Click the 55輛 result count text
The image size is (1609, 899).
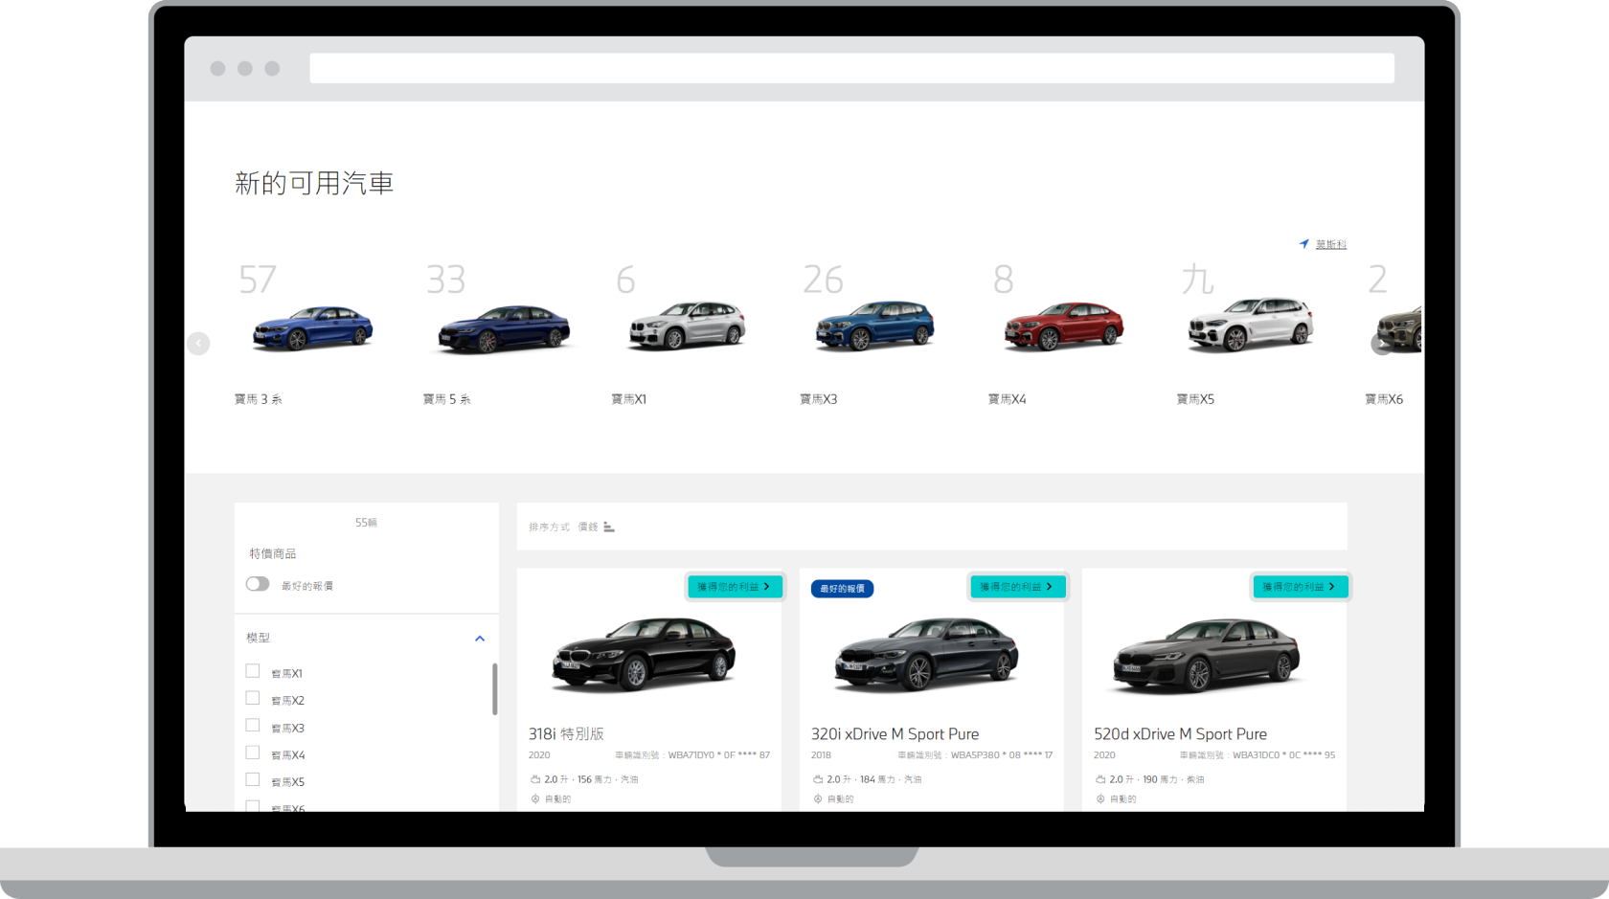pyautogui.click(x=366, y=523)
